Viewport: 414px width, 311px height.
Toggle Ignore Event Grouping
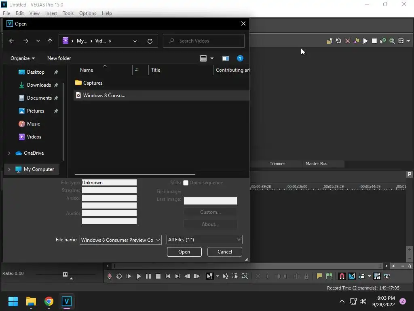coord(387,276)
